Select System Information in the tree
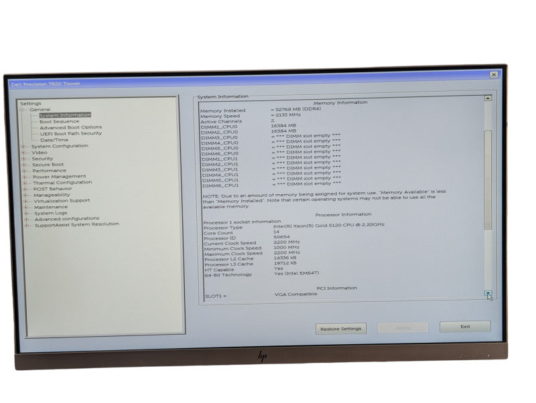Viewport: 536px width, 403px height. 65,115
